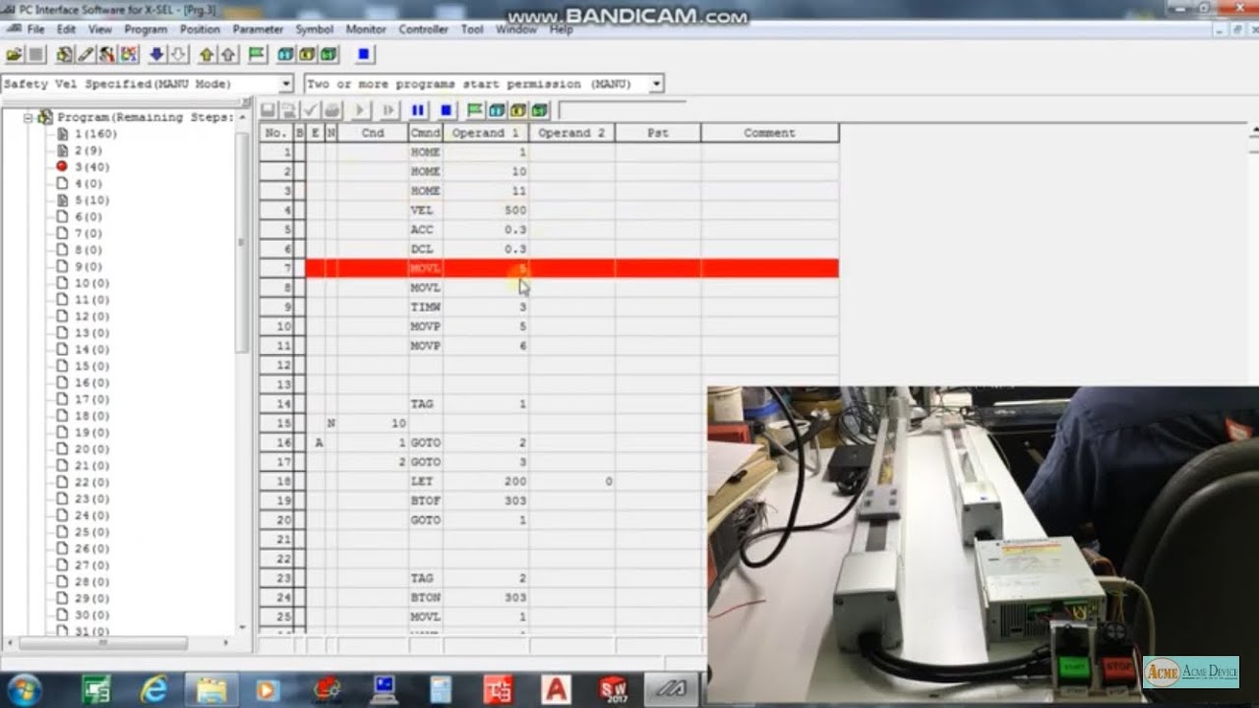The image size is (1259, 708).
Task: Open the Parameter menu
Action: (x=258, y=29)
